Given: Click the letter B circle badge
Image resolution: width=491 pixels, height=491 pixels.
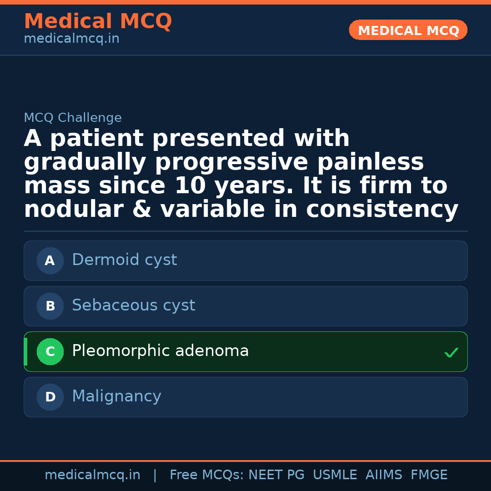Looking at the screenshot, I should tap(50, 306).
